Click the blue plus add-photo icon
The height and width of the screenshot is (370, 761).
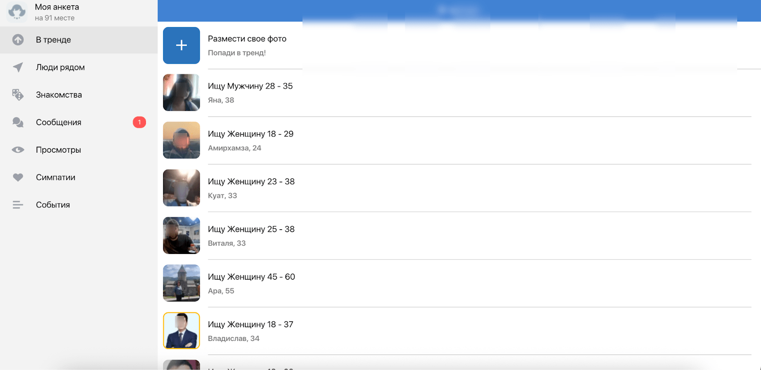[181, 46]
